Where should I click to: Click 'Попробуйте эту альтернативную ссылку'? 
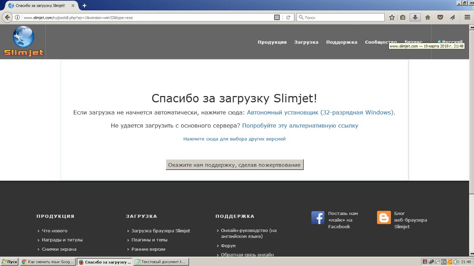click(300, 126)
